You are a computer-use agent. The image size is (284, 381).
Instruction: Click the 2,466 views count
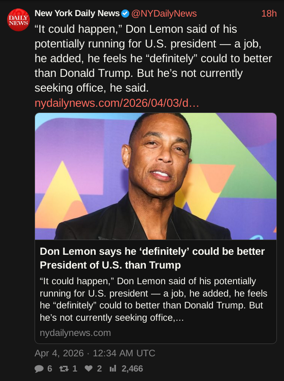tap(132, 369)
